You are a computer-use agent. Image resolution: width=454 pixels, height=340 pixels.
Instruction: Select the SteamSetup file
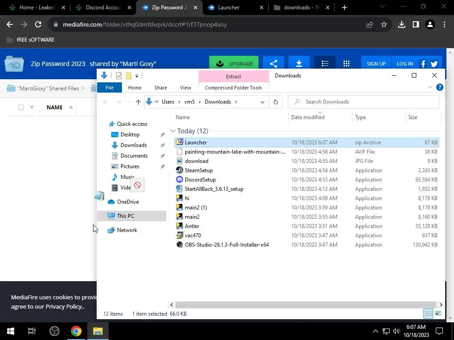(x=199, y=170)
